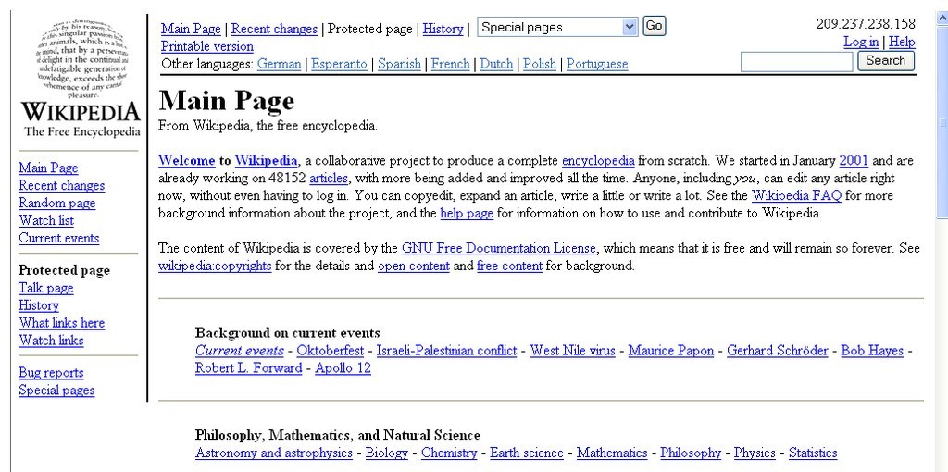948x472 pixels.
Task: Open Philosophy link
Action: (x=691, y=453)
